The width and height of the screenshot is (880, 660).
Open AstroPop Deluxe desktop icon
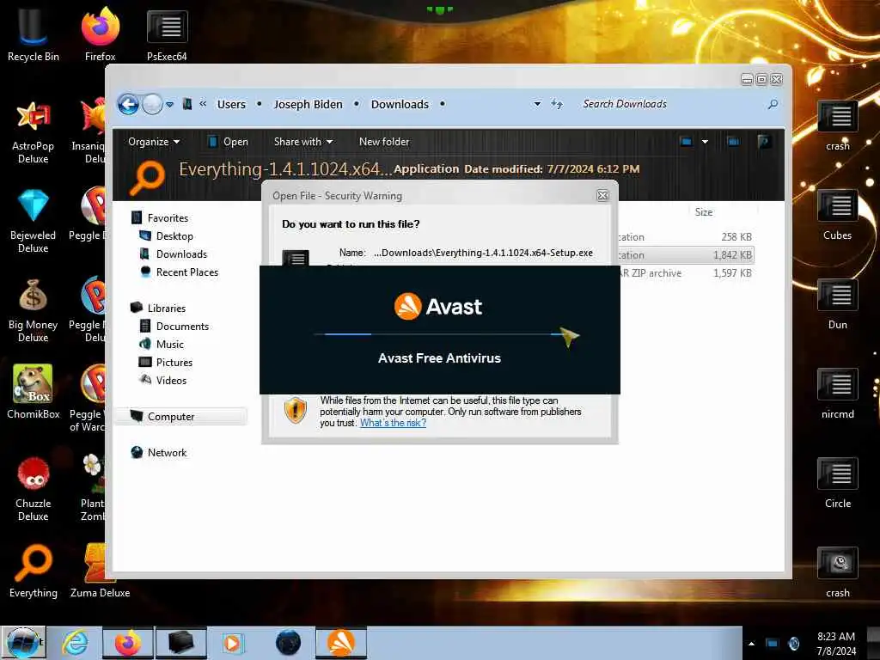[34, 131]
